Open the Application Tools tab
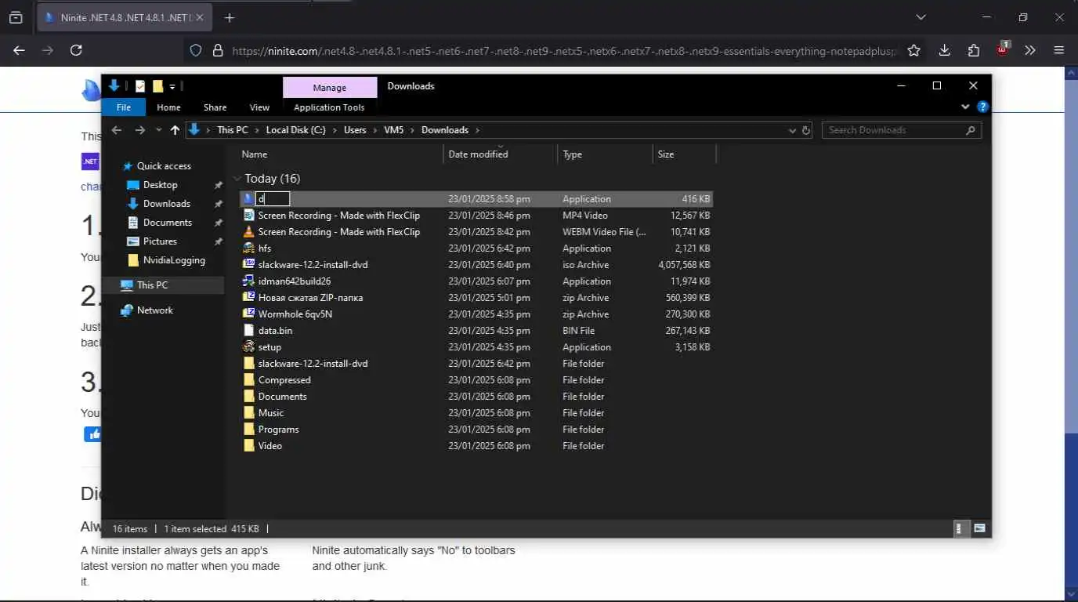1078x602 pixels. 329,107
